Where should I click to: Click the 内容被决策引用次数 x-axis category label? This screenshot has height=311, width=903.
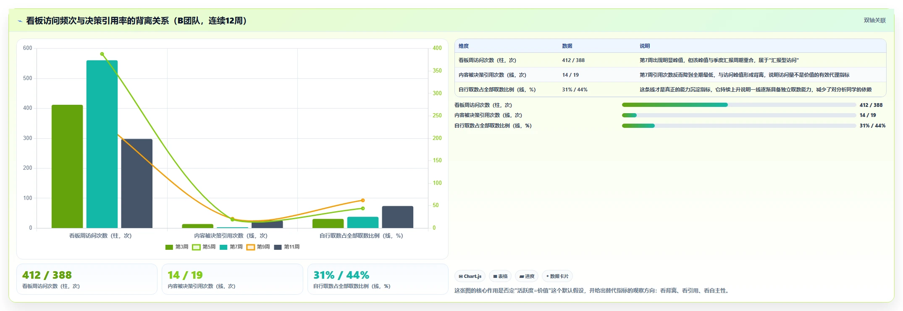[x=231, y=236]
